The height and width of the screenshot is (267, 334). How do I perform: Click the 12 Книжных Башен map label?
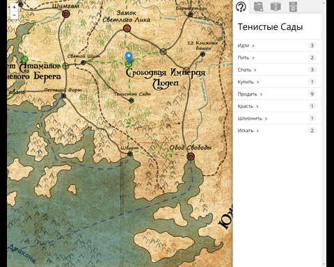[x=203, y=45]
